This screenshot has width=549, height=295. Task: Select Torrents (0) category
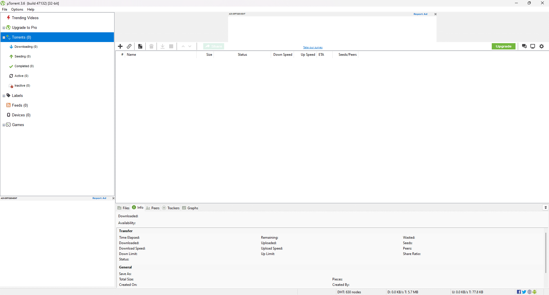(x=57, y=37)
